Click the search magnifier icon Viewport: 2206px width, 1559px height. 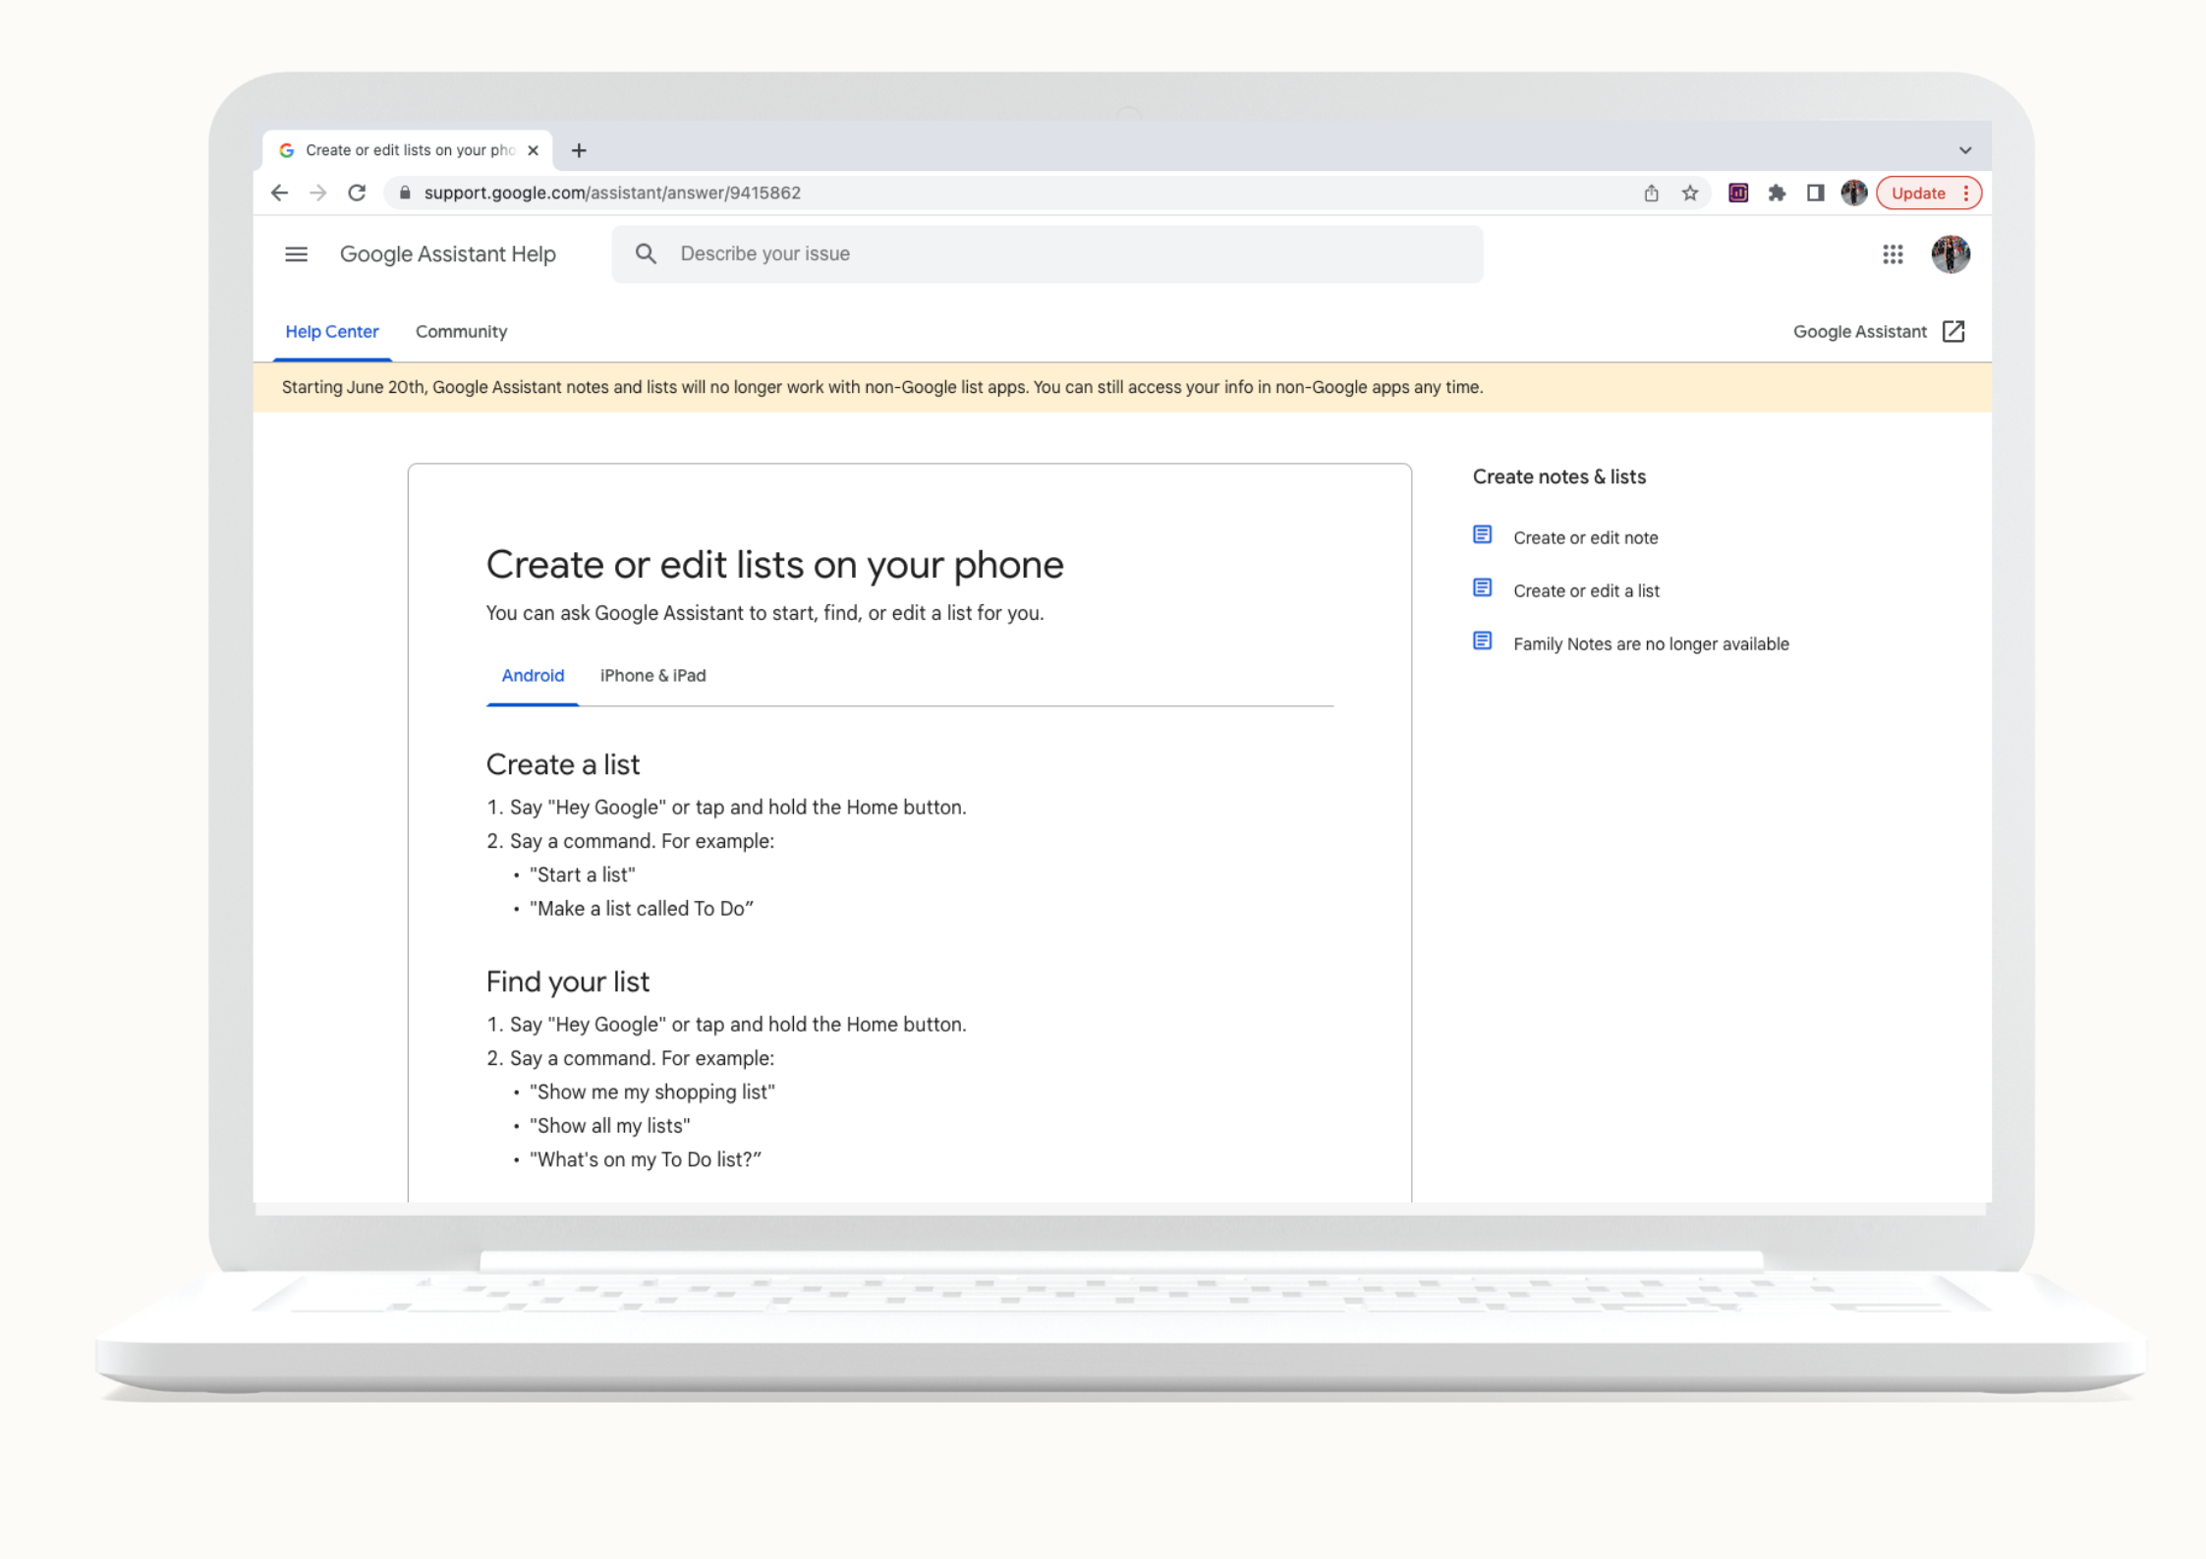646,253
